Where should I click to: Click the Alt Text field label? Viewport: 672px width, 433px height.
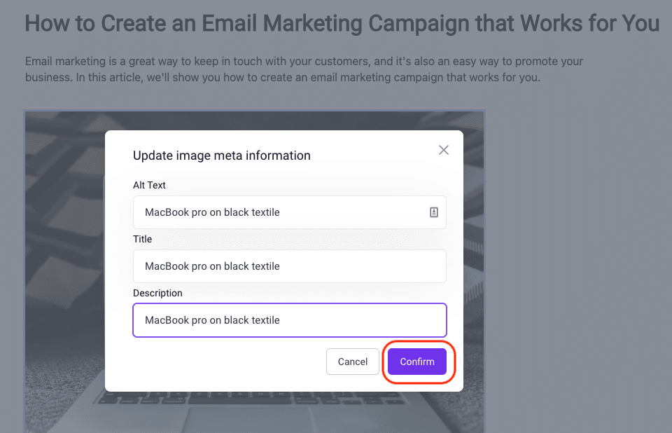coord(149,185)
